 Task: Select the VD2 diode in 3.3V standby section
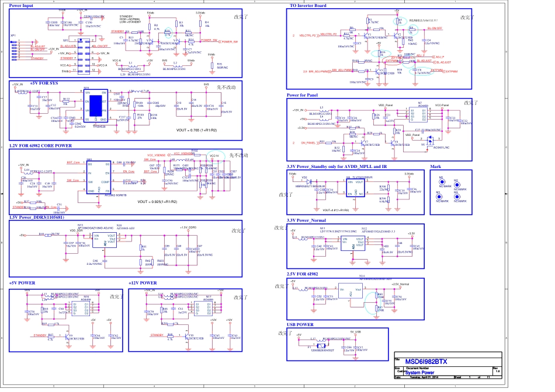tap(304, 183)
